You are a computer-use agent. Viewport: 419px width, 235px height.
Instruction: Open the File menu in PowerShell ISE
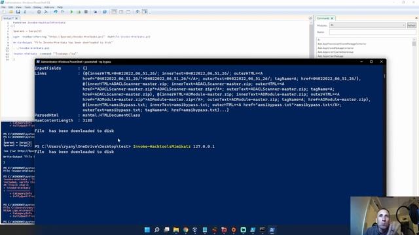(x=3, y=7)
